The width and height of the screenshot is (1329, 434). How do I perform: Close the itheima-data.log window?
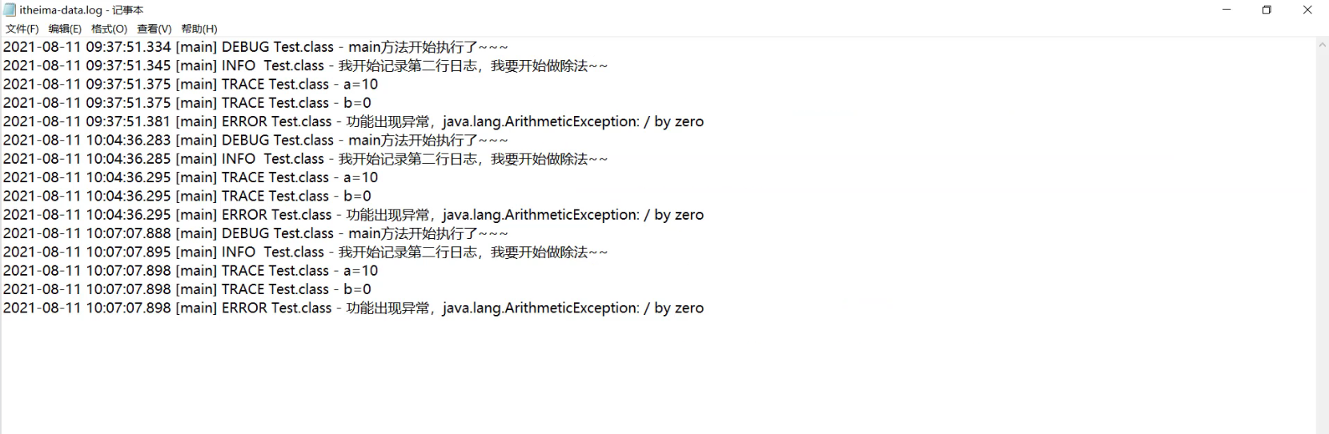coord(1307,10)
